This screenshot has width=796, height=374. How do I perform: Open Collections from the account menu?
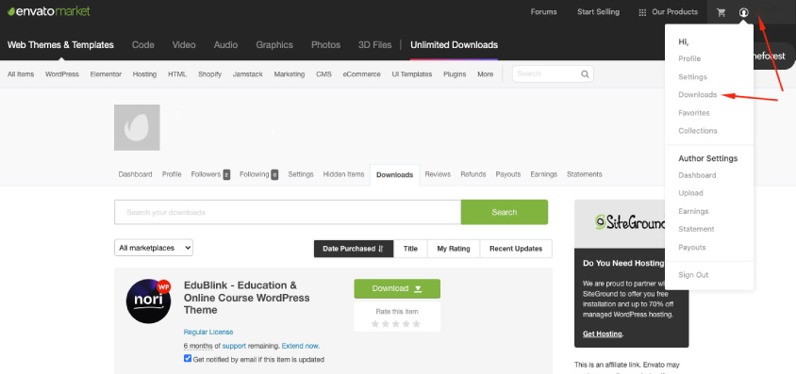[698, 131]
